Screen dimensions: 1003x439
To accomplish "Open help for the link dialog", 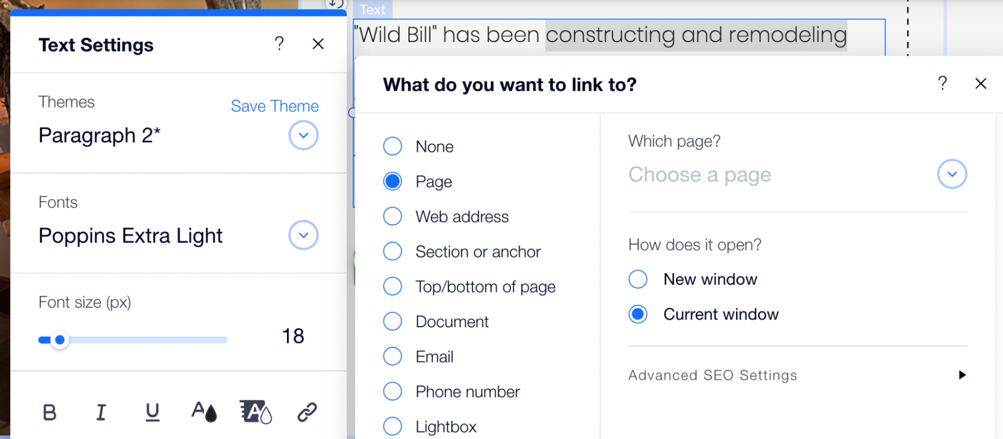I will 943,84.
